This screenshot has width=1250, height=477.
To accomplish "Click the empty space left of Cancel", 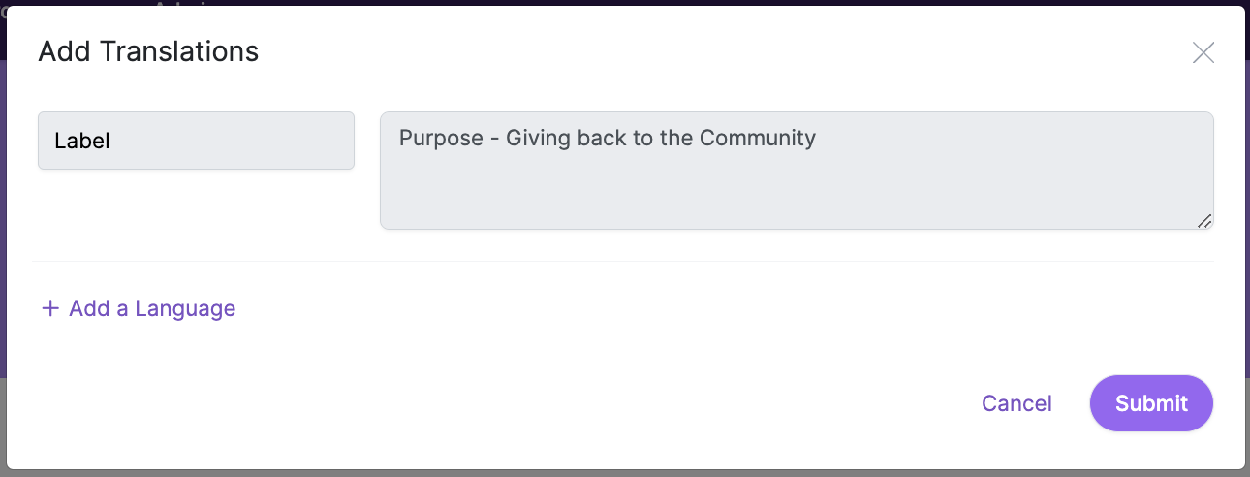I will (678, 403).
